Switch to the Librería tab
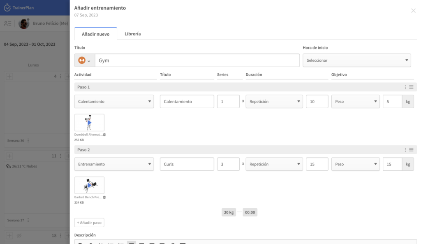The height and width of the screenshot is (244, 421). (133, 34)
